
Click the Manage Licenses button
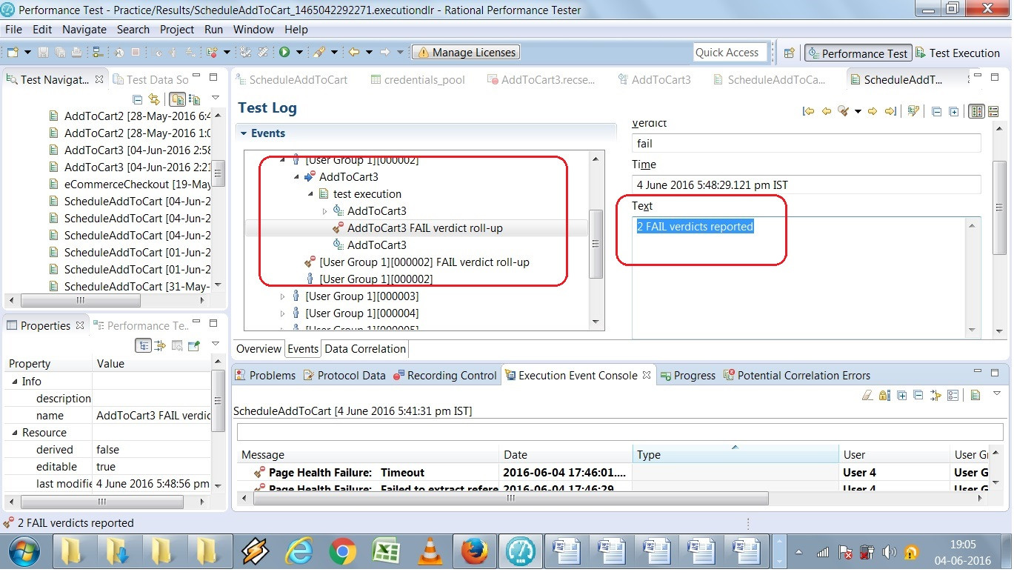(466, 53)
